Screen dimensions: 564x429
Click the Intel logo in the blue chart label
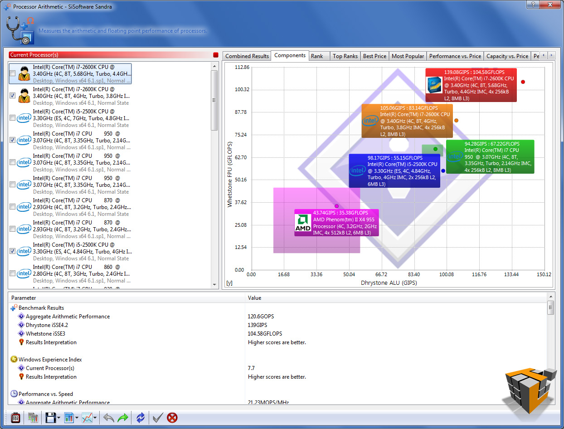pos(358,171)
